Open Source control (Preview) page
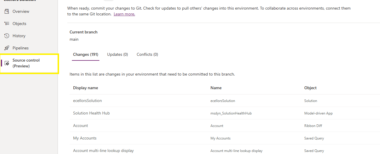Viewport: 380px width, 154px height. [x=26, y=63]
